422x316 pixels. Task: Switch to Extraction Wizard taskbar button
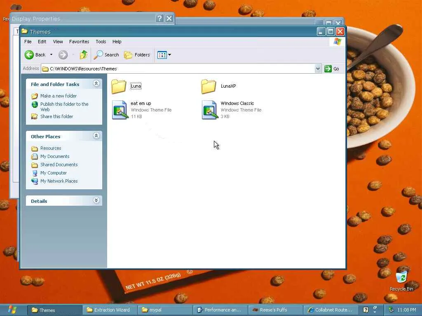coord(109,310)
